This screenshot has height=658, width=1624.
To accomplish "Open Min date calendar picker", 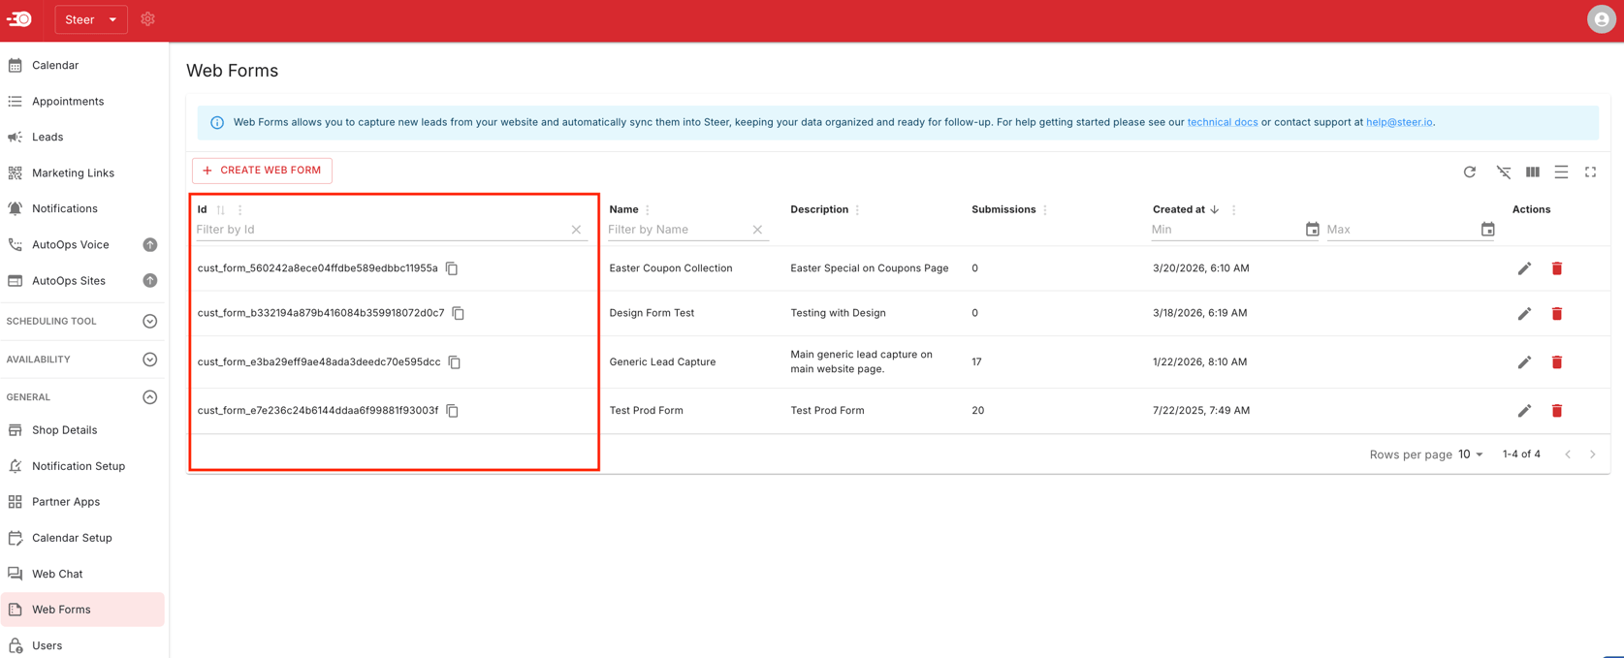I will click(1312, 230).
